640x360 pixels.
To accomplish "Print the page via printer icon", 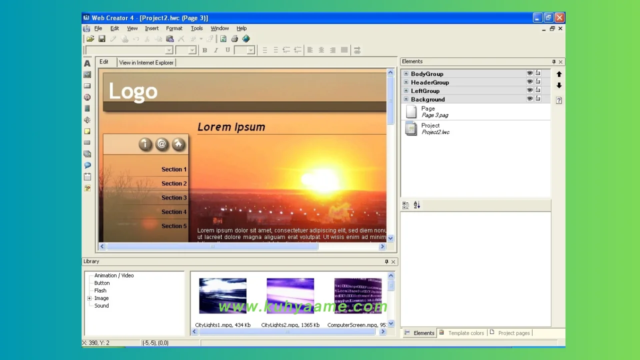I will [234, 38].
